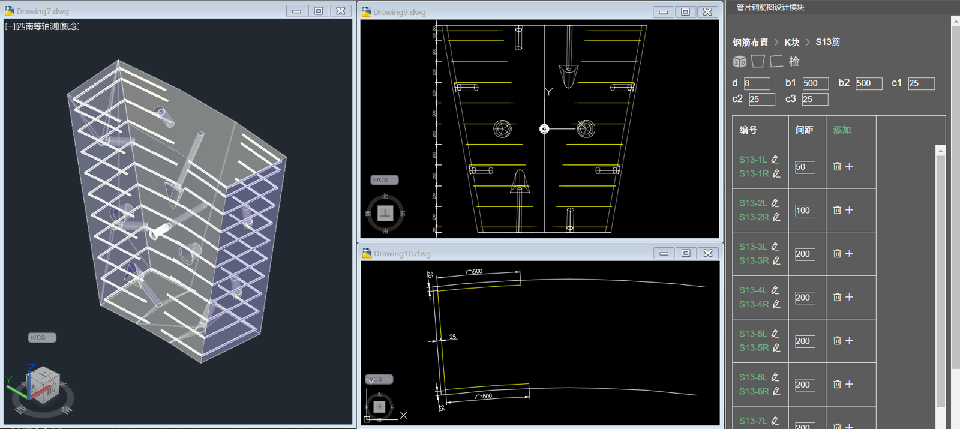This screenshot has height=429, width=960.
Task: Go to 钢筋布置 breadcrumb
Action: 750,42
